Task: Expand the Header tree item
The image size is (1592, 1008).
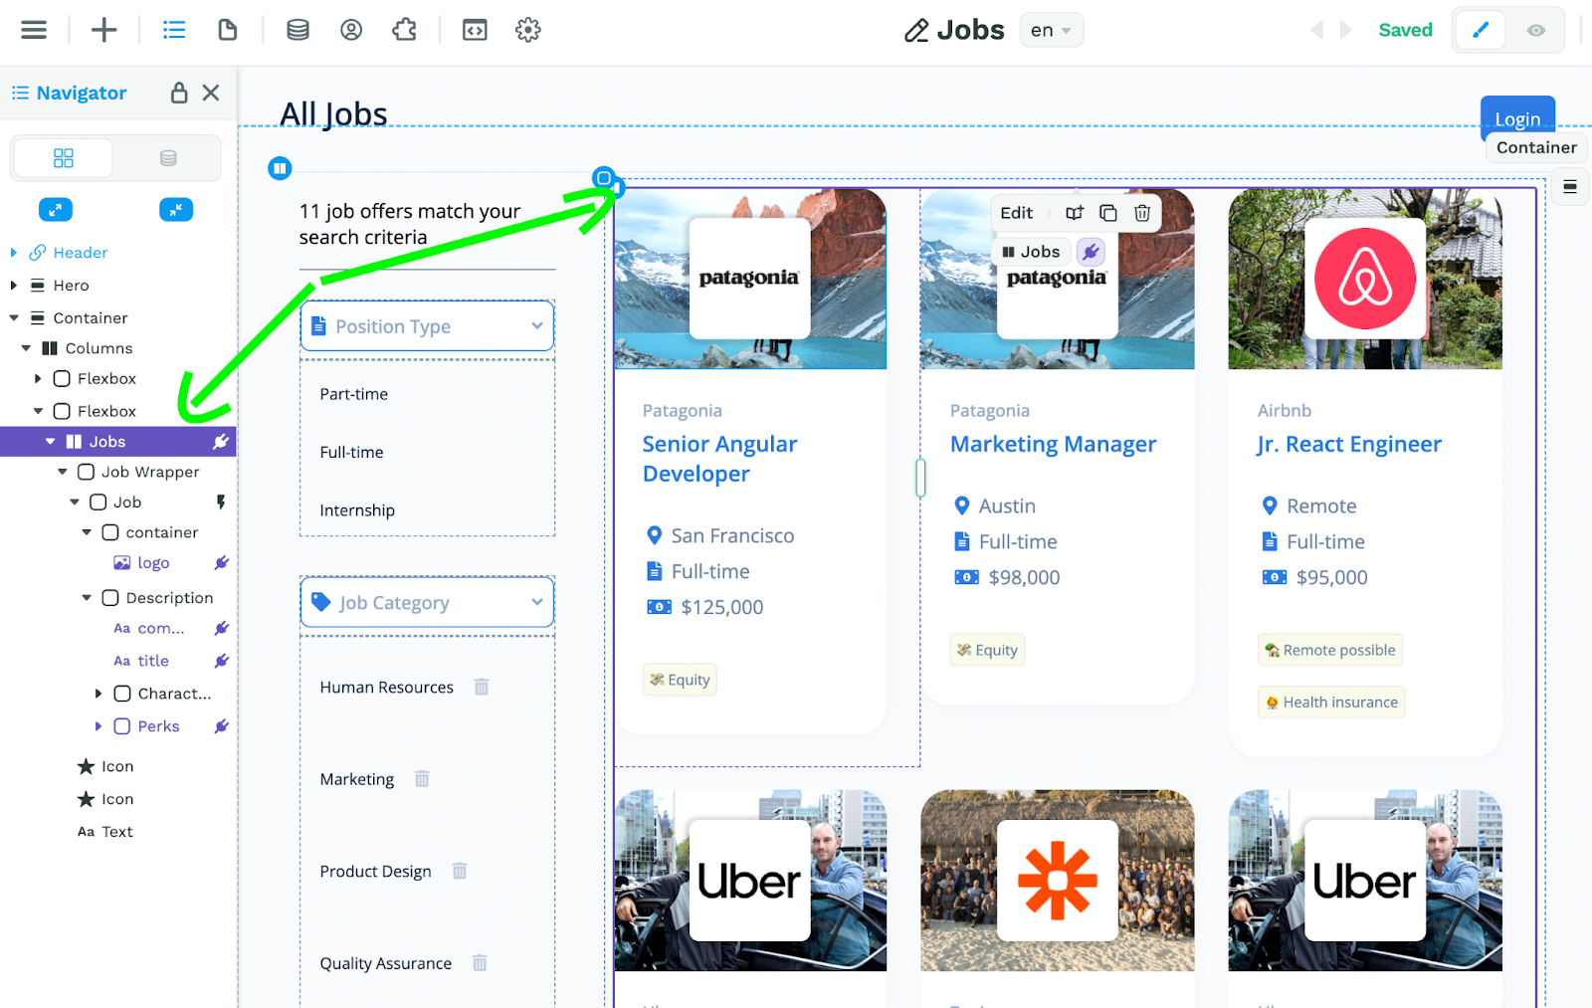Action: [14, 253]
